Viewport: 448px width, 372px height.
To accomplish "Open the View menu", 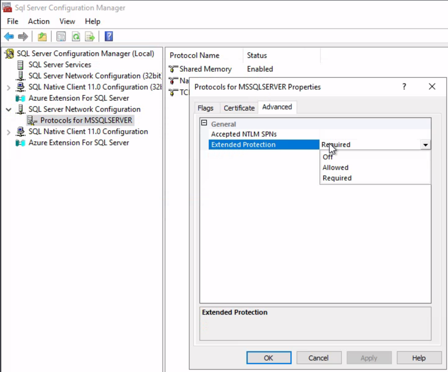I will pos(67,21).
